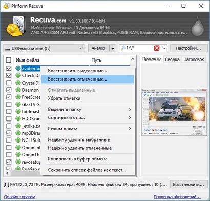The height and width of the screenshot is (201, 210).
Task: Click the file list scroll-up arrow
Action: [x=133, y=59]
